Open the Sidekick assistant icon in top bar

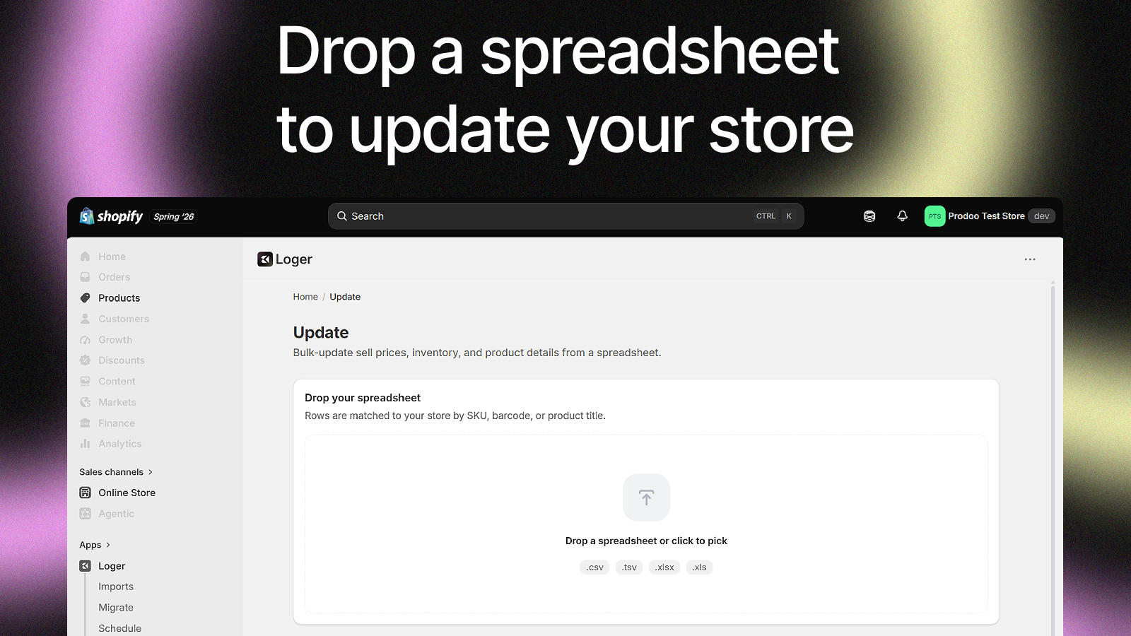869,216
